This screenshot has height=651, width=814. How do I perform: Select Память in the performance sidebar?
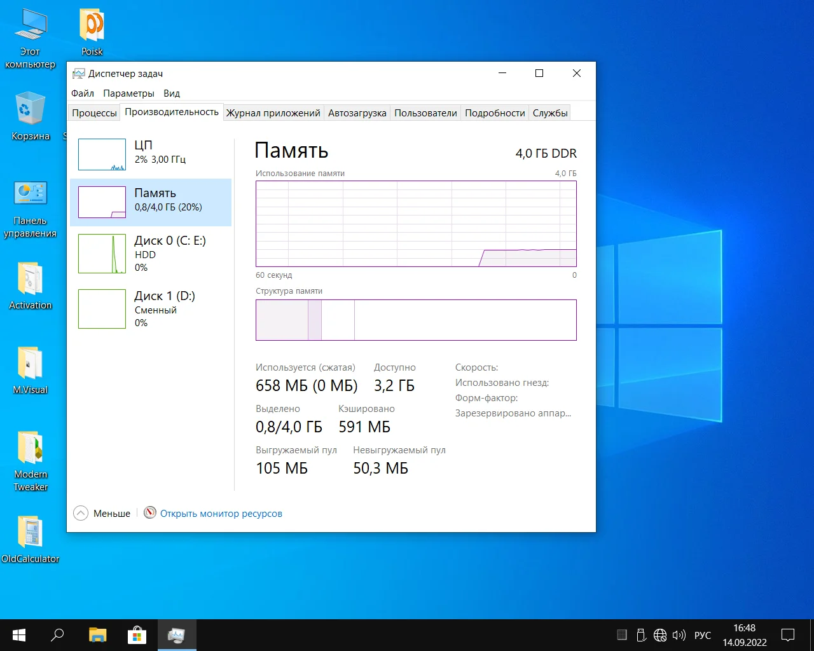(151, 202)
